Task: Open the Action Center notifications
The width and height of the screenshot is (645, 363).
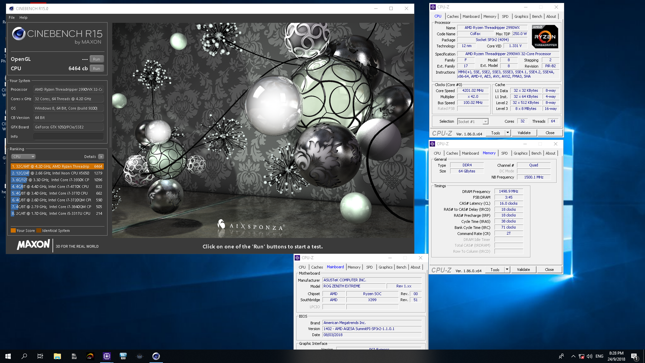Action: pyautogui.click(x=634, y=356)
